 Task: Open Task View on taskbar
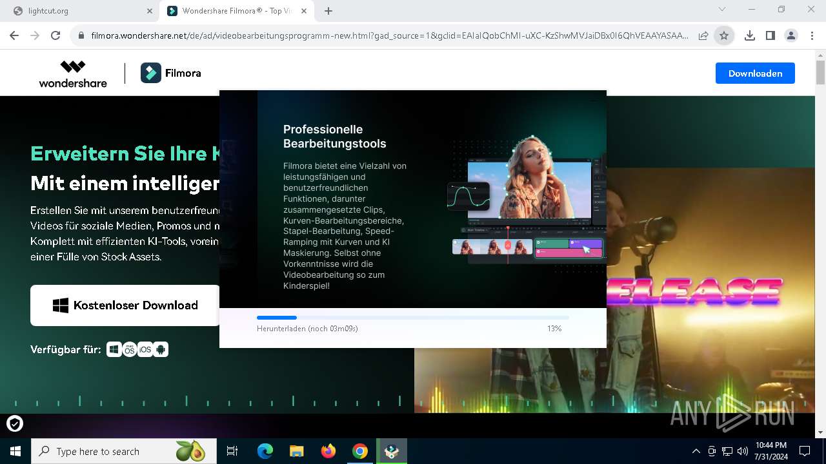click(x=232, y=451)
